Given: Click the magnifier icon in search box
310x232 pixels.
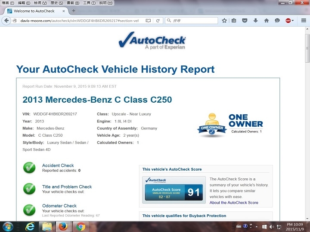Looking at the screenshot, I should coord(169,21).
